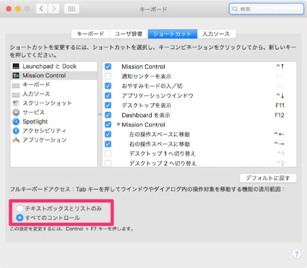Collapse the Mission Control disclosure triangle
The width and height of the screenshot is (307, 268).
pos(118,125)
